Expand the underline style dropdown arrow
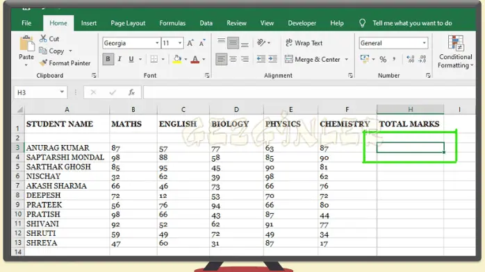The image size is (485, 272). 140,59
